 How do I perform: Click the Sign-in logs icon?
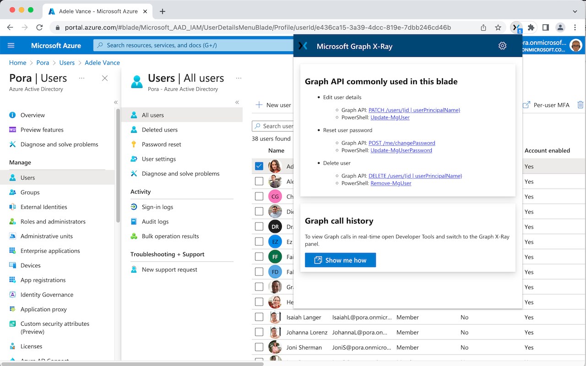(x=134, y=207)
